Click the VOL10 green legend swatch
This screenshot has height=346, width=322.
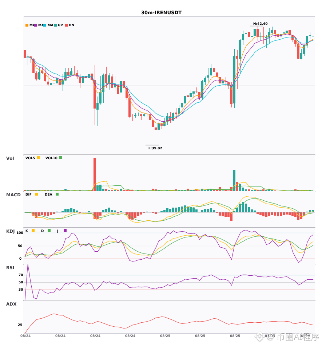[61, 158]
